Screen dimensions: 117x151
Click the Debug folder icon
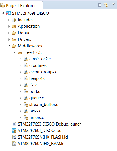[x=14, y=33]
